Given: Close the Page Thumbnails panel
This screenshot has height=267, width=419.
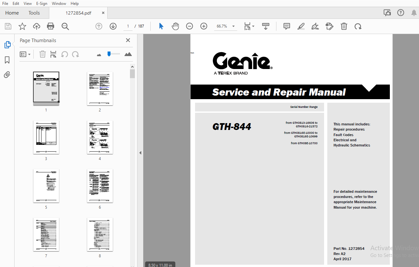Looking at the screenshot, I should coord(128,40).
